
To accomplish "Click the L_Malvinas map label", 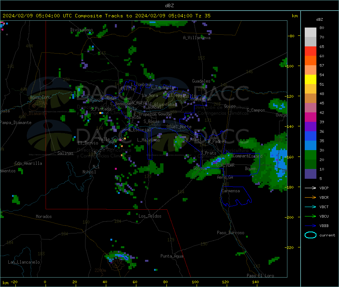I will point(148,140).
